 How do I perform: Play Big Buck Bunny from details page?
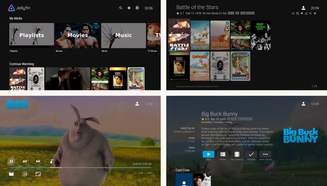point(208,154)
